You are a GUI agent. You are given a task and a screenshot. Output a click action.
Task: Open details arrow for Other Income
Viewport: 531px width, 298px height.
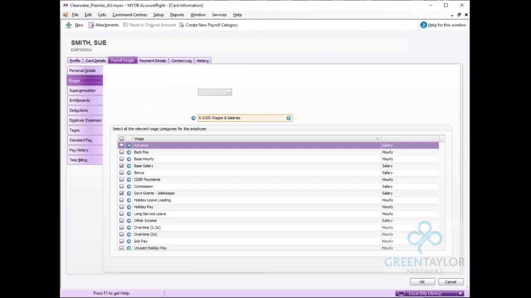(x=129, y=221)
